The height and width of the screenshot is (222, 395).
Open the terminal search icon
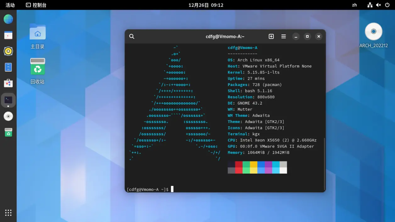tap(132, 36)
